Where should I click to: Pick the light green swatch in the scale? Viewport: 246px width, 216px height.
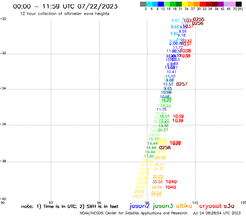pyautogui.click(x=167, y=4)
